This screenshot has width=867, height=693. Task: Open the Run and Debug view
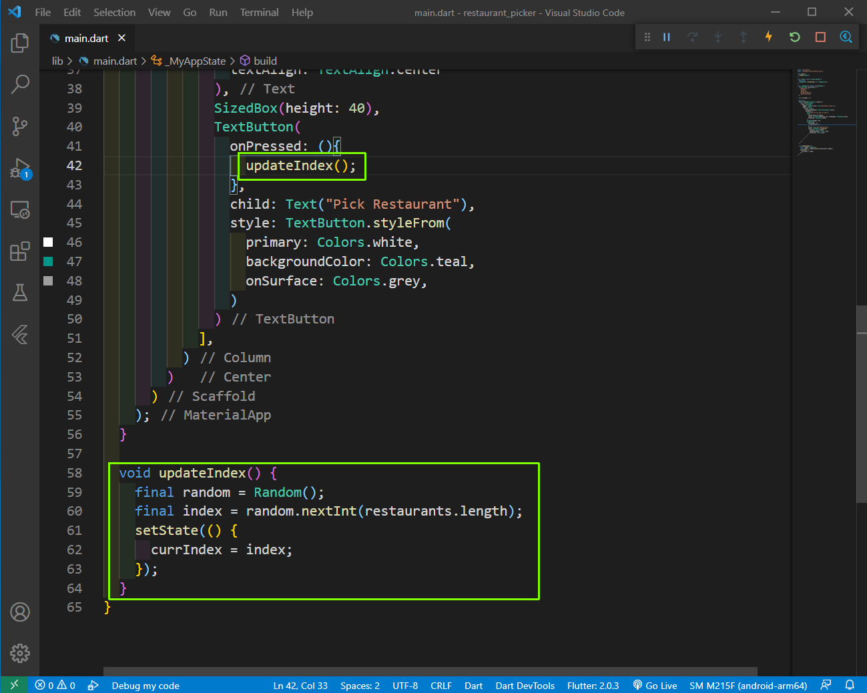20,168
